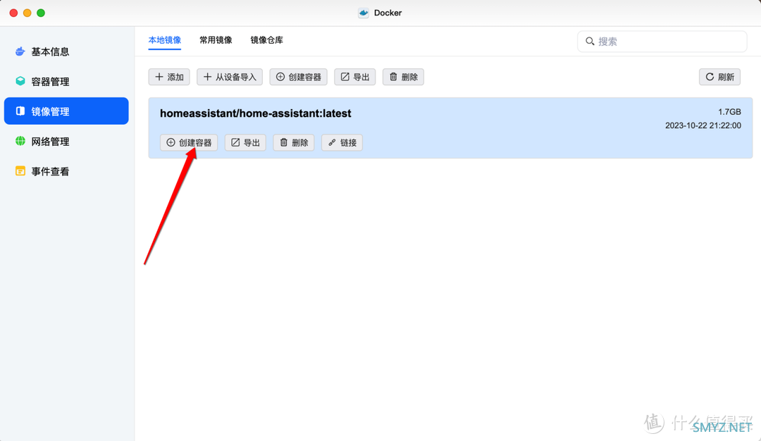Click 链接 button in image row
761x441 pixels.
click(342, 142)
